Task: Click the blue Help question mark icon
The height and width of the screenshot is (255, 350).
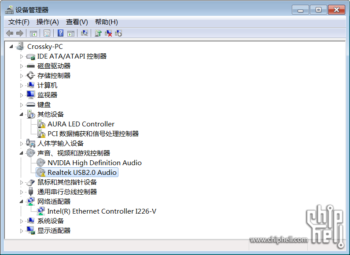Action: (60, 33)
